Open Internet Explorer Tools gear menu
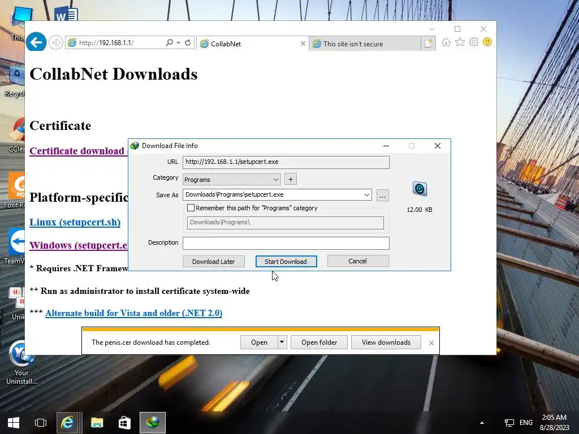Image resolution: width=579 pixels, height=434 pixels. (x=474, y=42)
